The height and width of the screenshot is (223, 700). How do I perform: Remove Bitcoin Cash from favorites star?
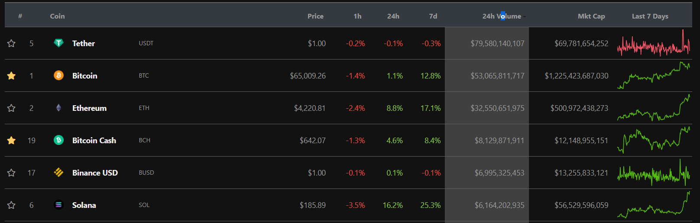click(x=11, y=140)
